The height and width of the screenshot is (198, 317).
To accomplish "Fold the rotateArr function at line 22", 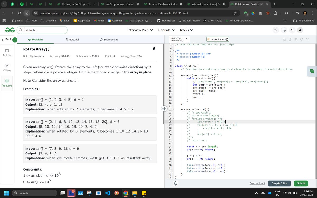I will [173, 109].
